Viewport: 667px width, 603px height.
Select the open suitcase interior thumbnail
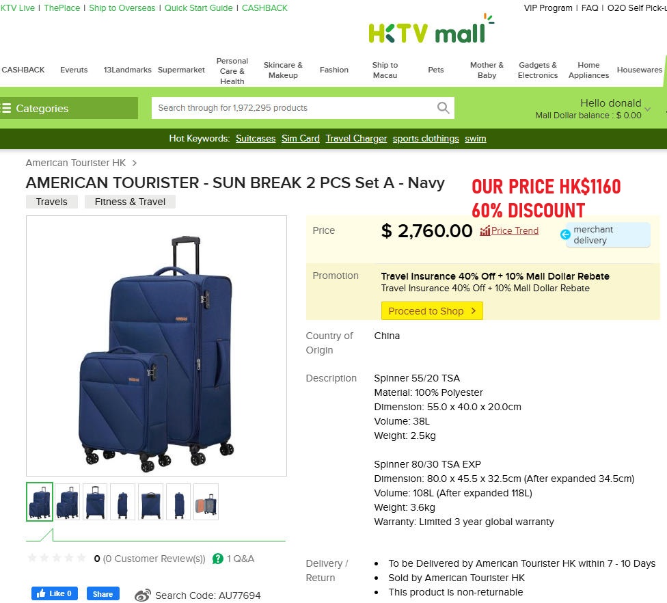pos(206,502)
